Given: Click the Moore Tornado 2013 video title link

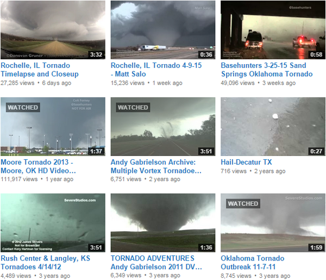Looking at the screenshot, I should click(38, 166).
